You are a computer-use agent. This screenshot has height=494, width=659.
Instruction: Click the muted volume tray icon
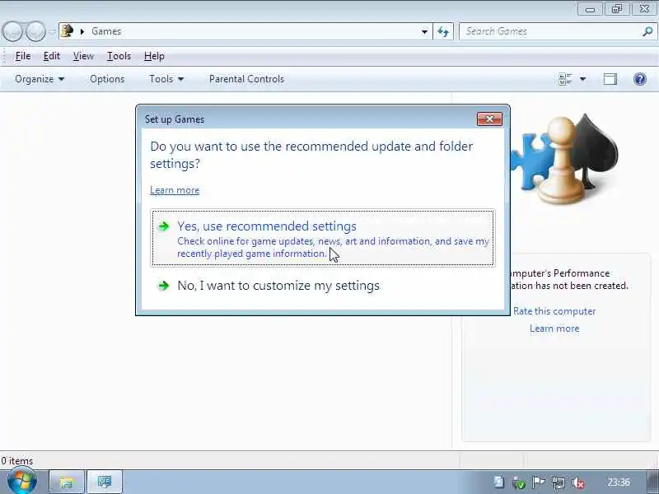pos(579,482)
